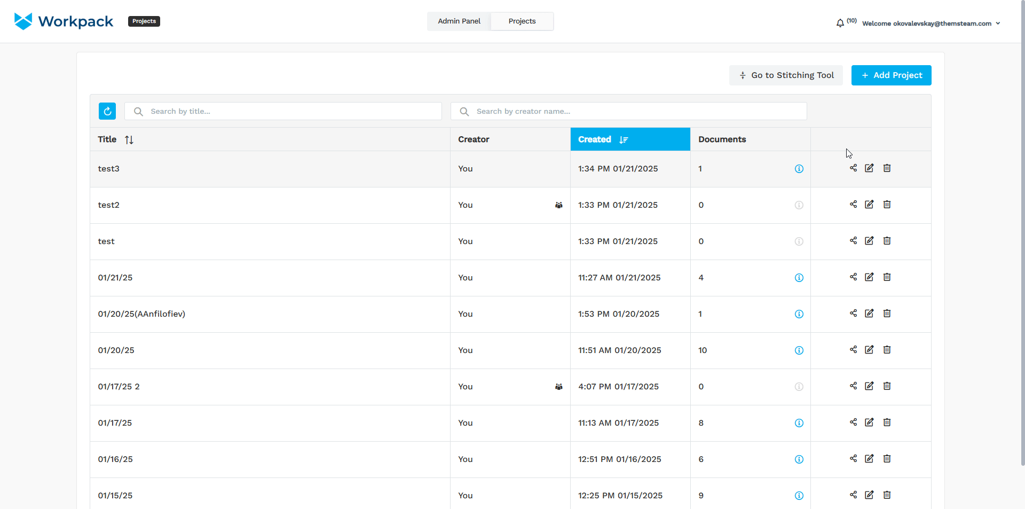The height and width of the screenshot is (509, 1025).
Task: Show document info for 01/20/25(AAnfilofiev) project
Action: point(799,314)
